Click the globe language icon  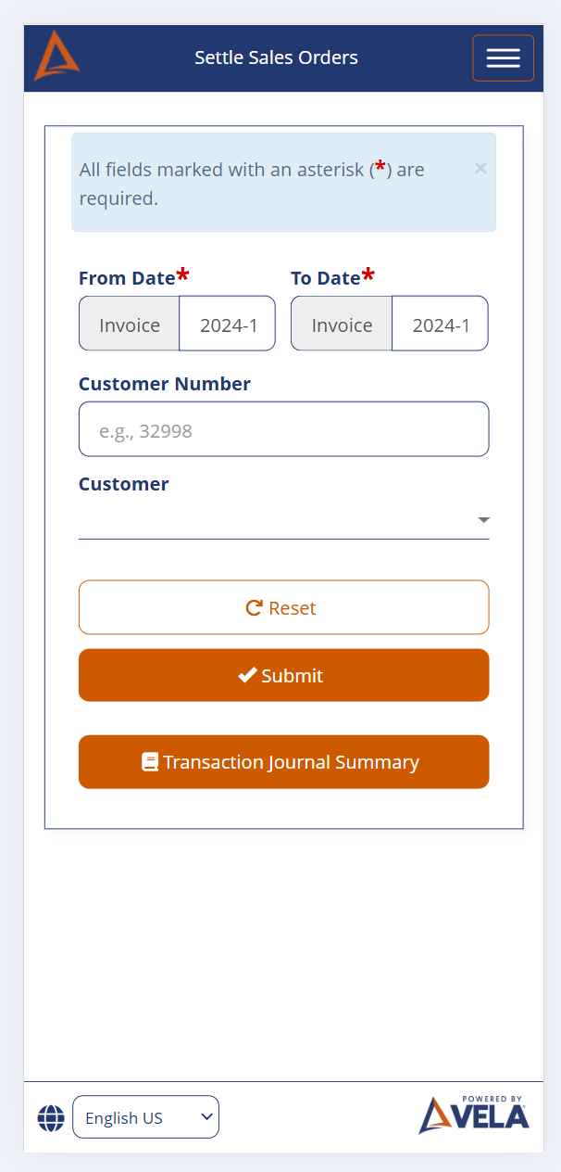51,1117
